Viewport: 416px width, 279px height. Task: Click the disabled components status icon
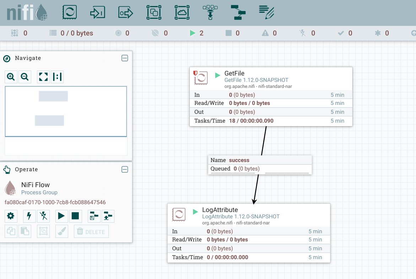(x=302, y=33)
